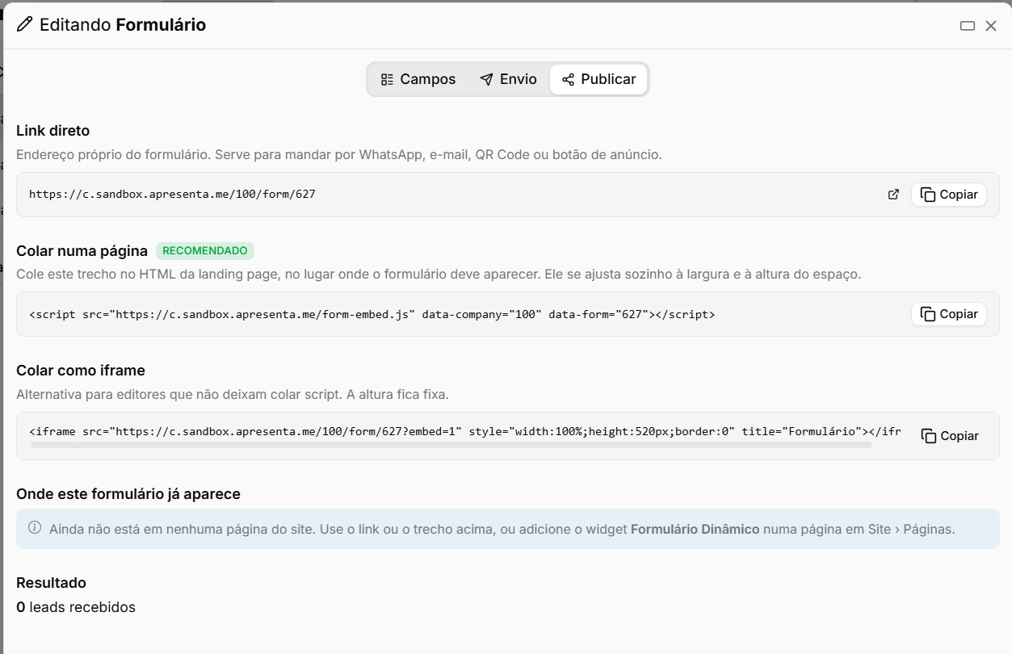Copy the direct link URL
1012x654 pixels.
[x=949, y=195]
